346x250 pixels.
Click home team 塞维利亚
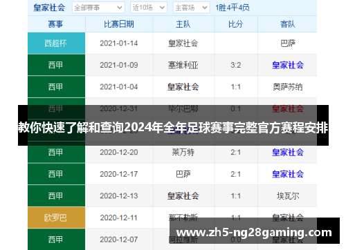pos(183,65)
